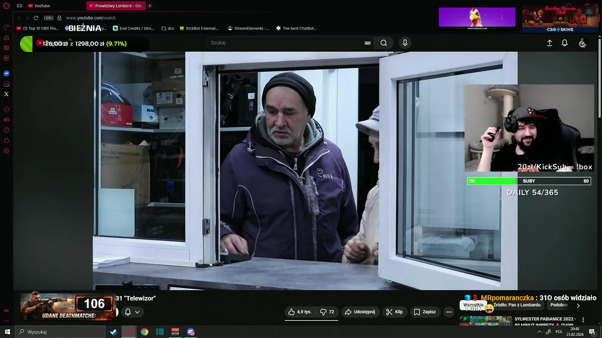602x338 pixels.
Task: Click the Klip button
Action: tap(394, 312)
